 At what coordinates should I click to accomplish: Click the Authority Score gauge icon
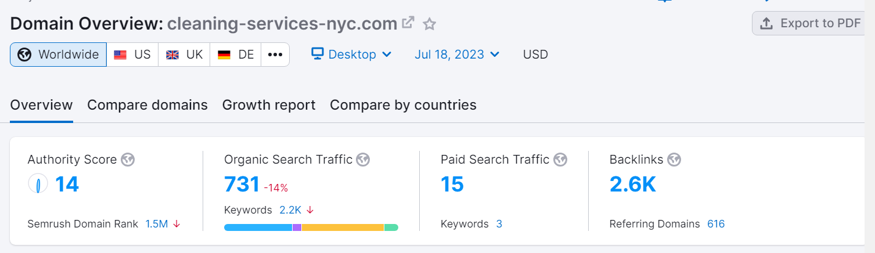point(38,185)
